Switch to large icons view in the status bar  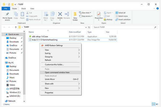pos(157,104)
